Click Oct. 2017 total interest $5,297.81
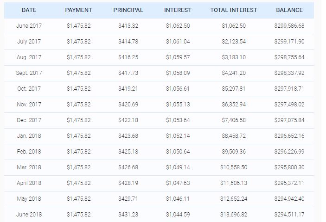Viewport: 326px width, 222px height. click(x=233, y=89)
